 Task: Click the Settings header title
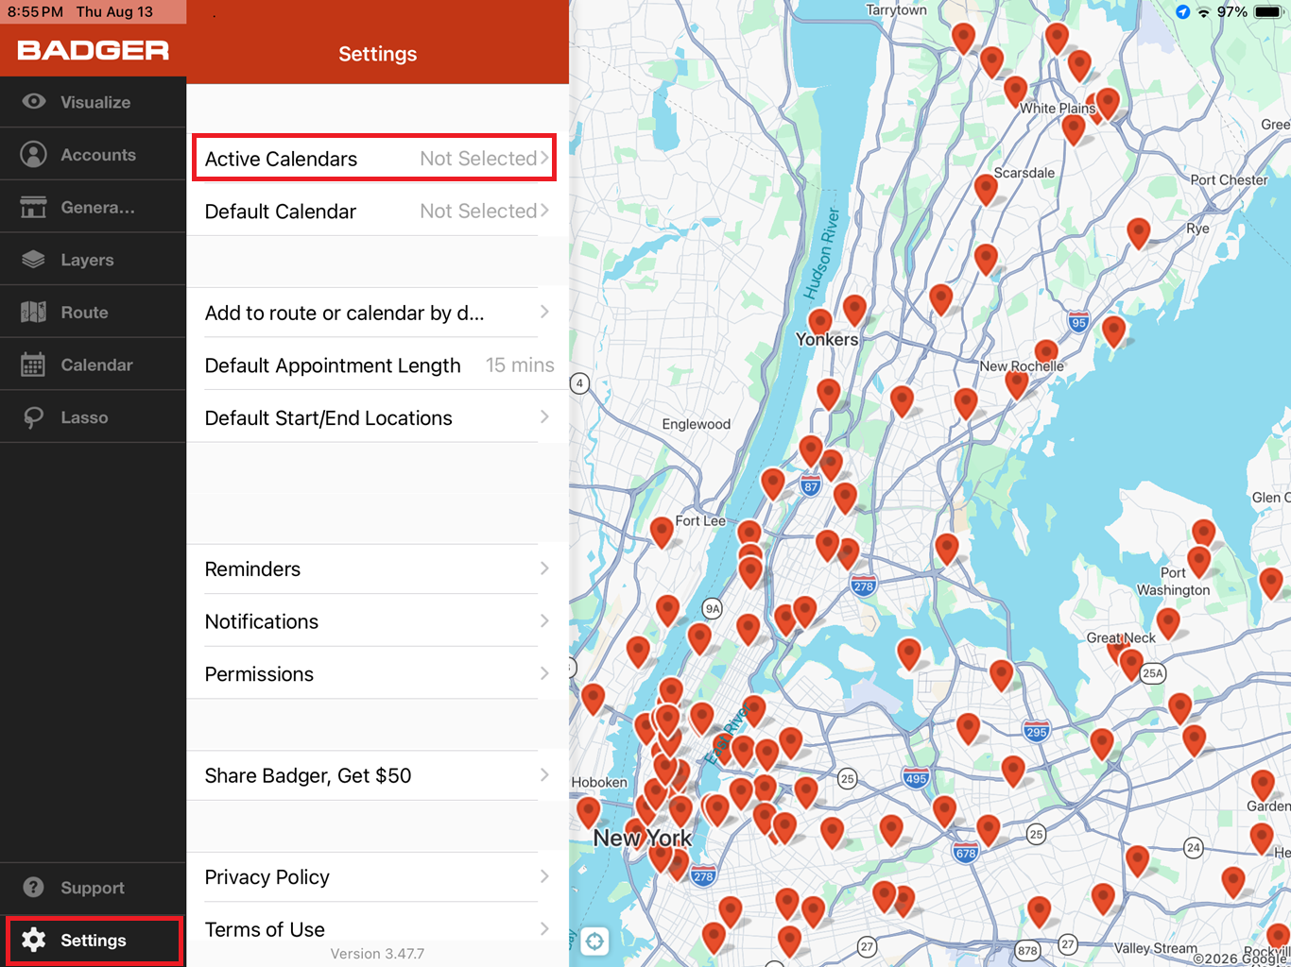click(378, 54)
